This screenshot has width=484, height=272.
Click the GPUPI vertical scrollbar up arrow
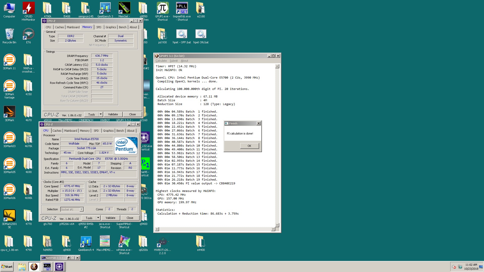[277, 66]
